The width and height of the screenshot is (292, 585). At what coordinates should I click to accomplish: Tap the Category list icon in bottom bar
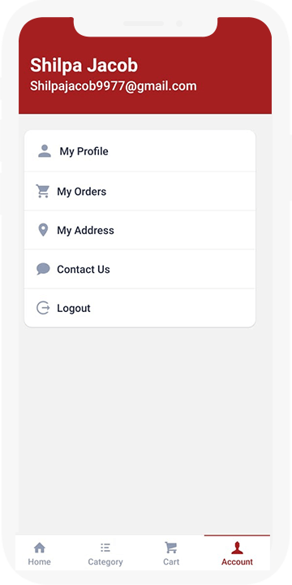coord(105,548)
